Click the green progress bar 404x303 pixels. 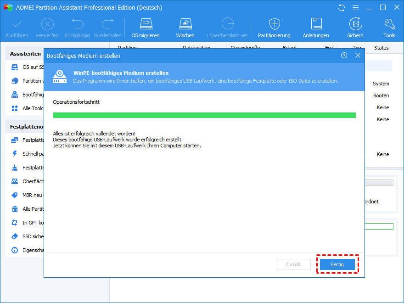[204, 115]
